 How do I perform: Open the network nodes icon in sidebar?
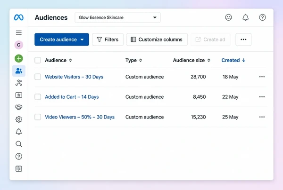(x=19, y=83)
